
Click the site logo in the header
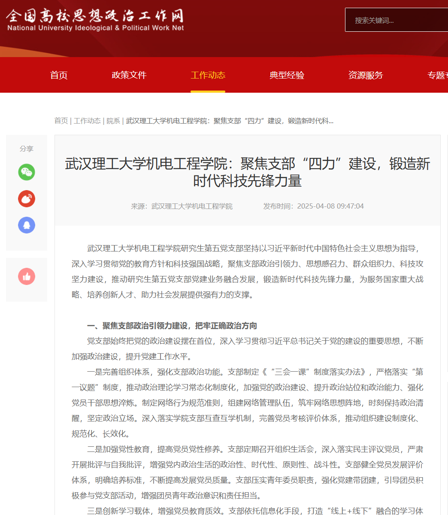coord(95,20)
